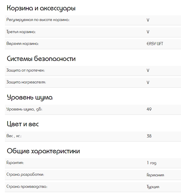Select the "Защита от протечек" row label
Screen dimensions: 181x195
tap(26, 70)
